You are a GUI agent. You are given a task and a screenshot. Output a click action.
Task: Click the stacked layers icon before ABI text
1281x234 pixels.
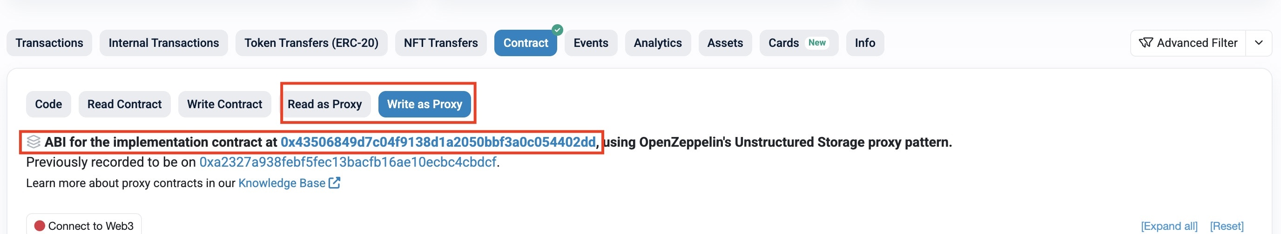(x=34, y=142)
